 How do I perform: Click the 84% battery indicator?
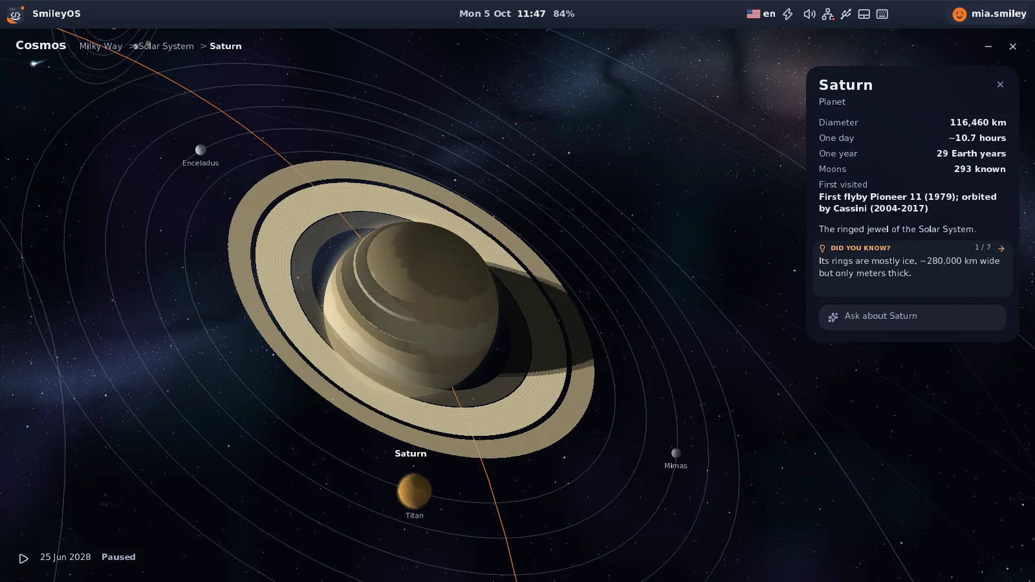pyautogui.click(x=564, y=14)
